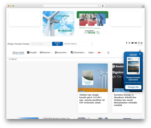The height and width of the screenshot is (128, 151).
Task: Open a new browser tab with plus
Action: [x=143, y=7]
